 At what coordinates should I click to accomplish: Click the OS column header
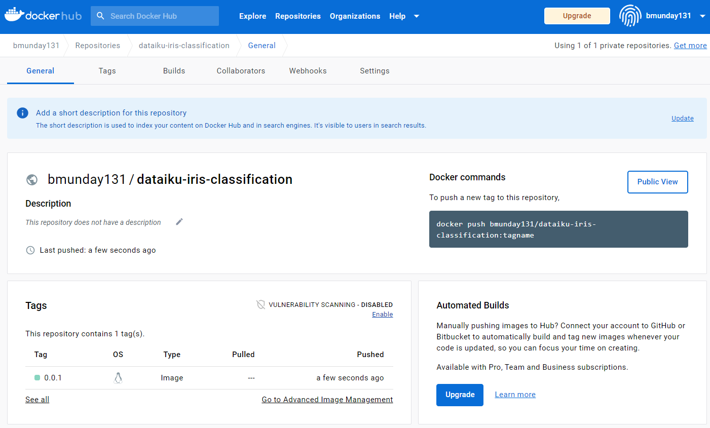pos(118,355)
